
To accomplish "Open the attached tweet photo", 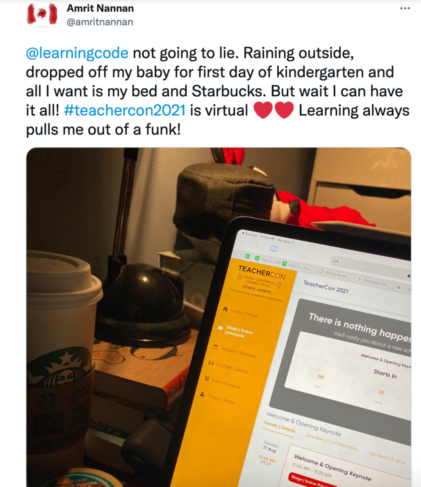I will click(x=219, y=317).
